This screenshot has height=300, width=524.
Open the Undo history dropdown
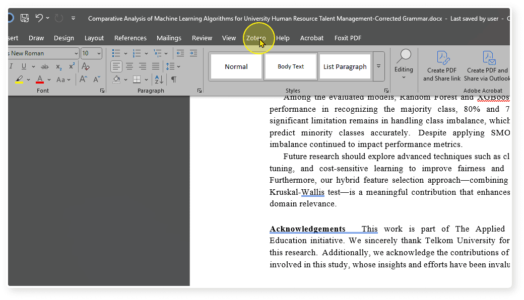[48, 18]
